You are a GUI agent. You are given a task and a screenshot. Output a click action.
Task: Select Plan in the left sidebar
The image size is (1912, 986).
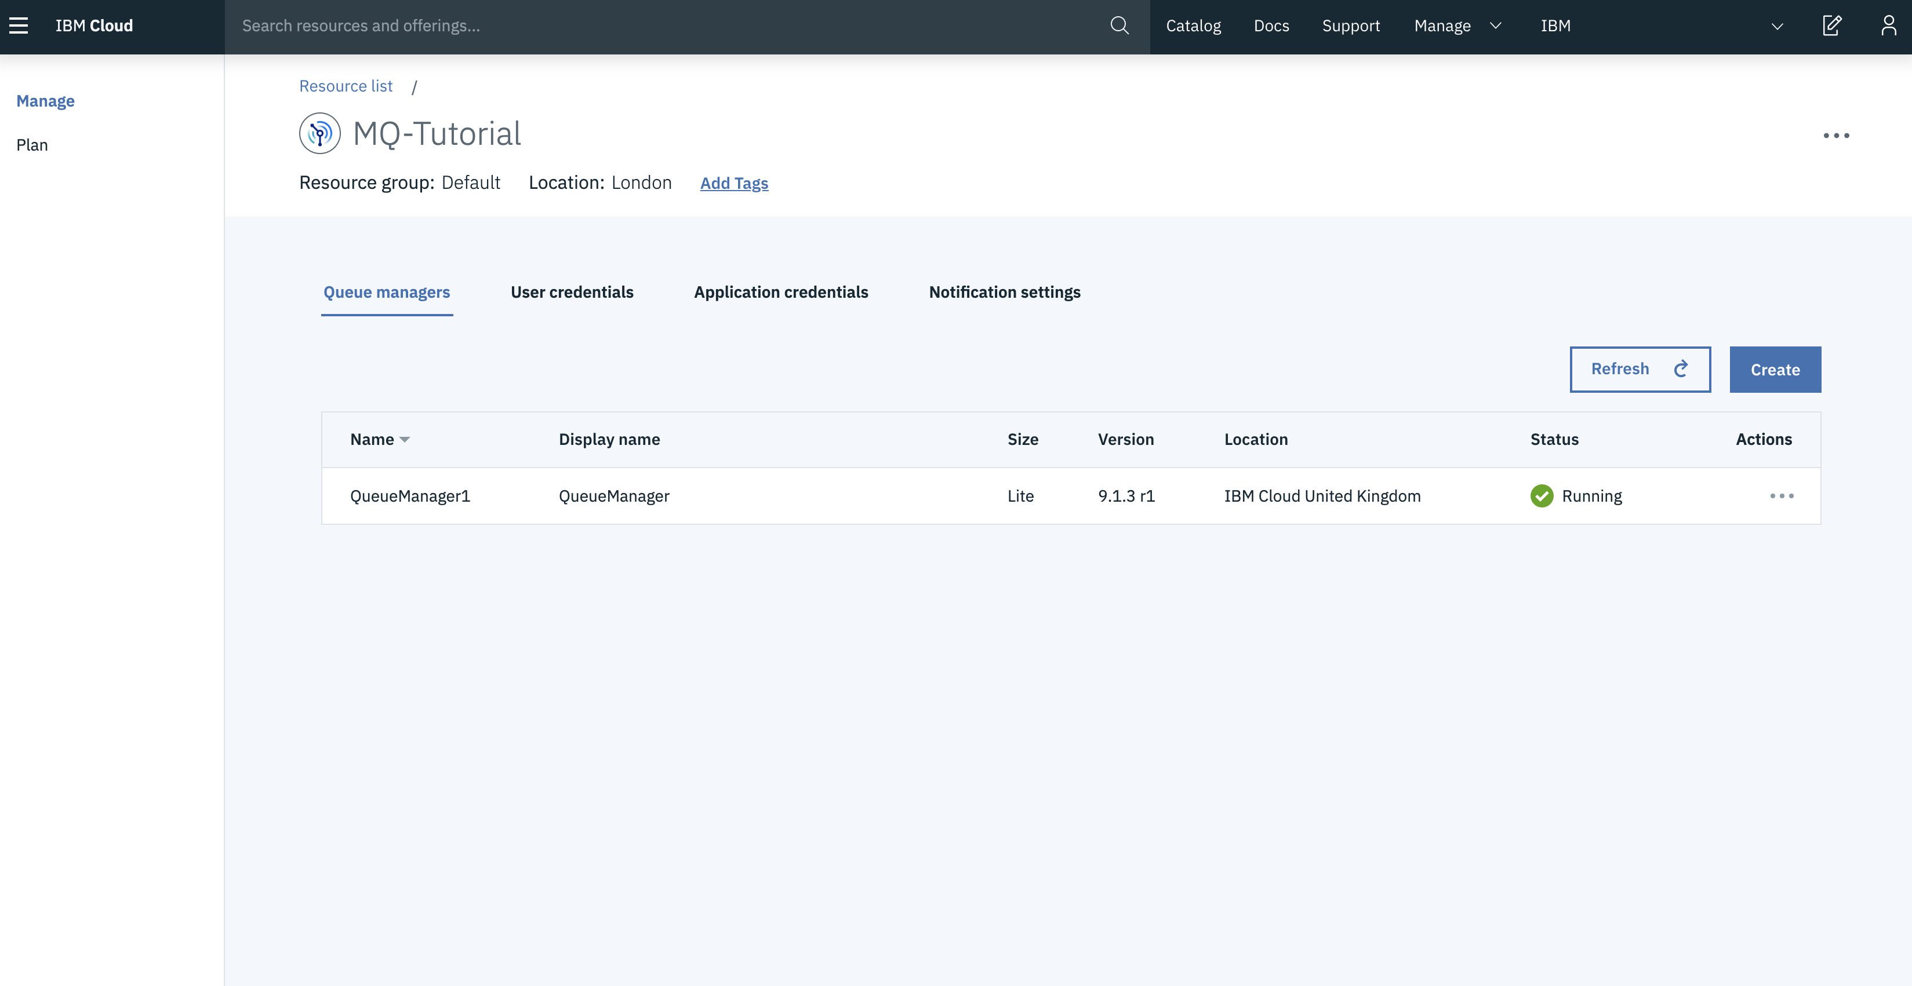click(x=32, y=145)
